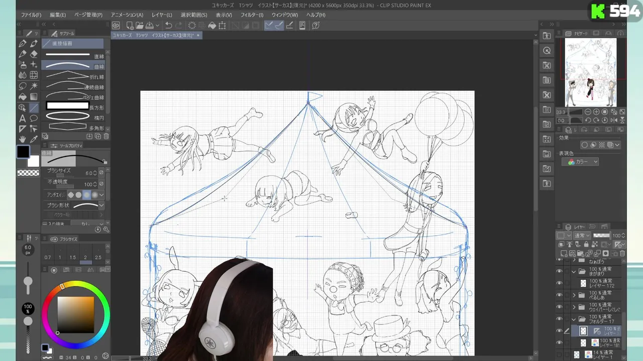Select the Pen tool in the tool palette
The height and width of the screenshot is (361, 643).
22,44
